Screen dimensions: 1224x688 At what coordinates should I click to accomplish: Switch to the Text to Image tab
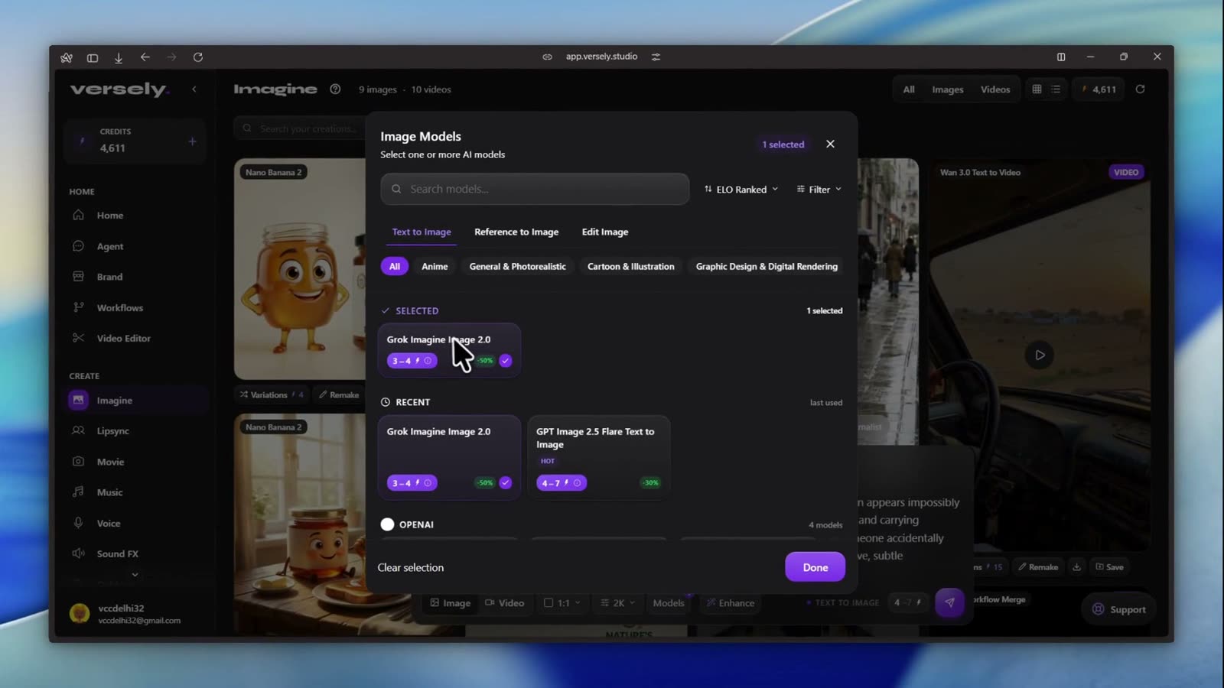422,232
